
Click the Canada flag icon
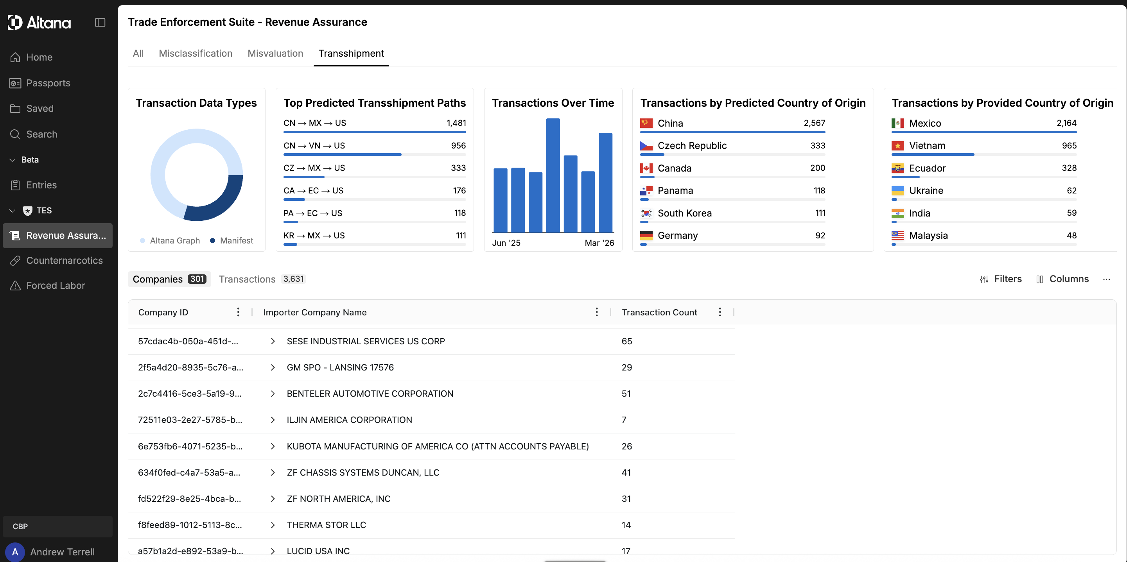click(646, 168)
